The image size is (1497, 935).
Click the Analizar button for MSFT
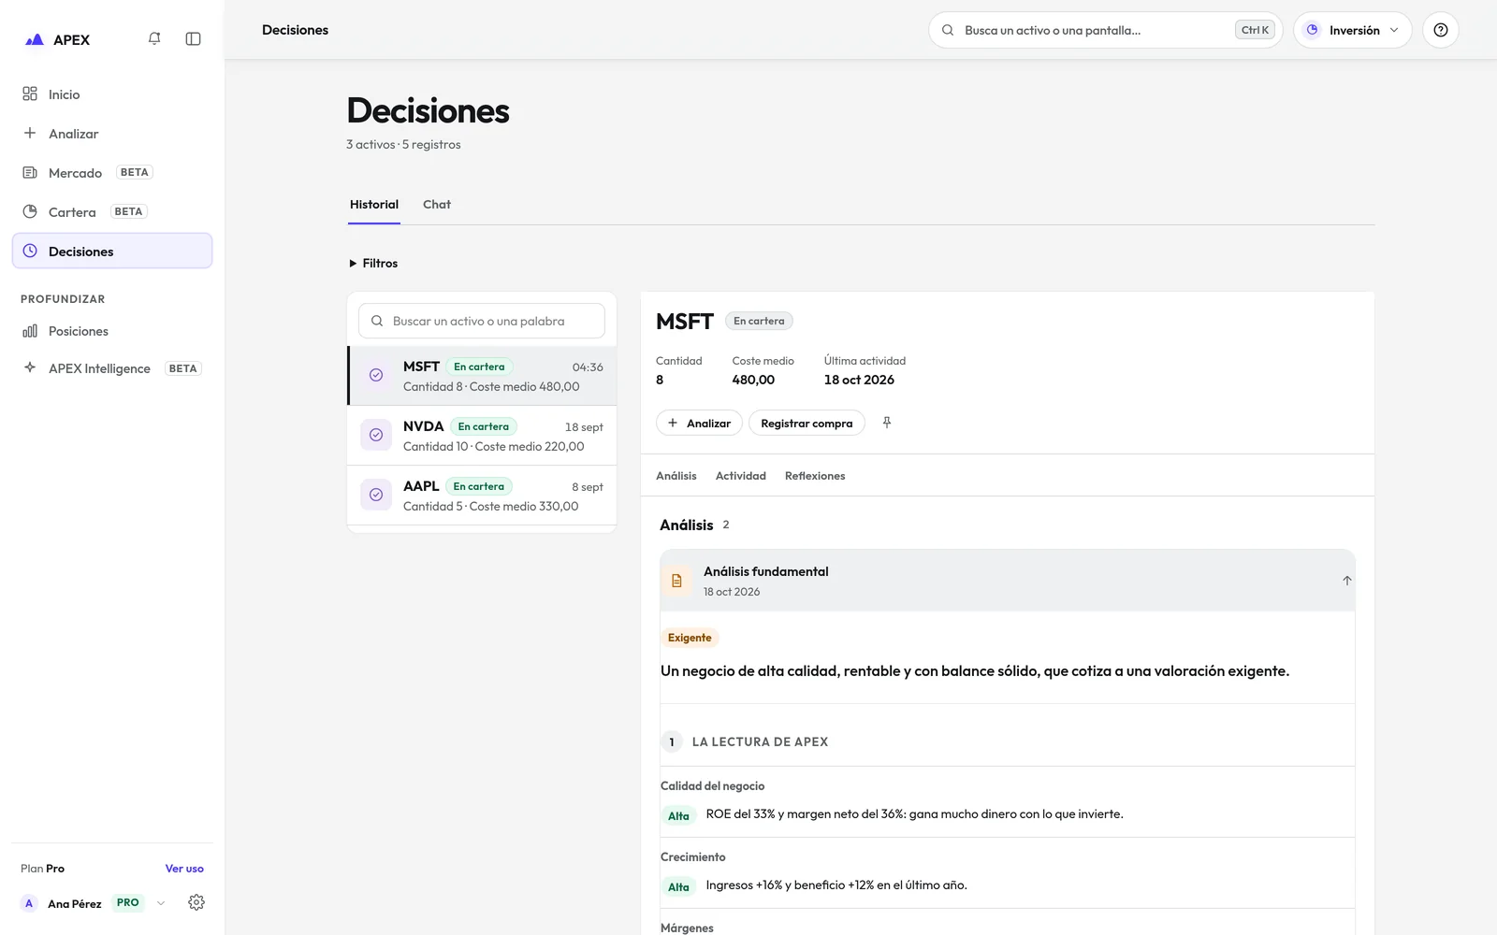point(699,424)
